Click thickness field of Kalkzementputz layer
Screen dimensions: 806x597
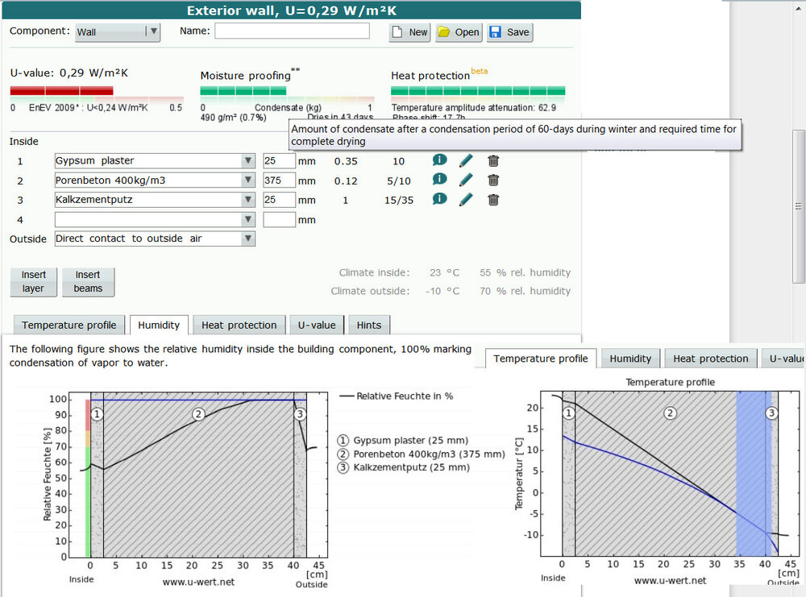point(279,199)
